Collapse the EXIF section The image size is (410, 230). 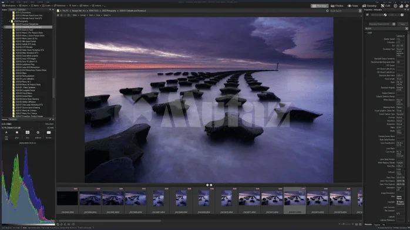pos(366,33)
